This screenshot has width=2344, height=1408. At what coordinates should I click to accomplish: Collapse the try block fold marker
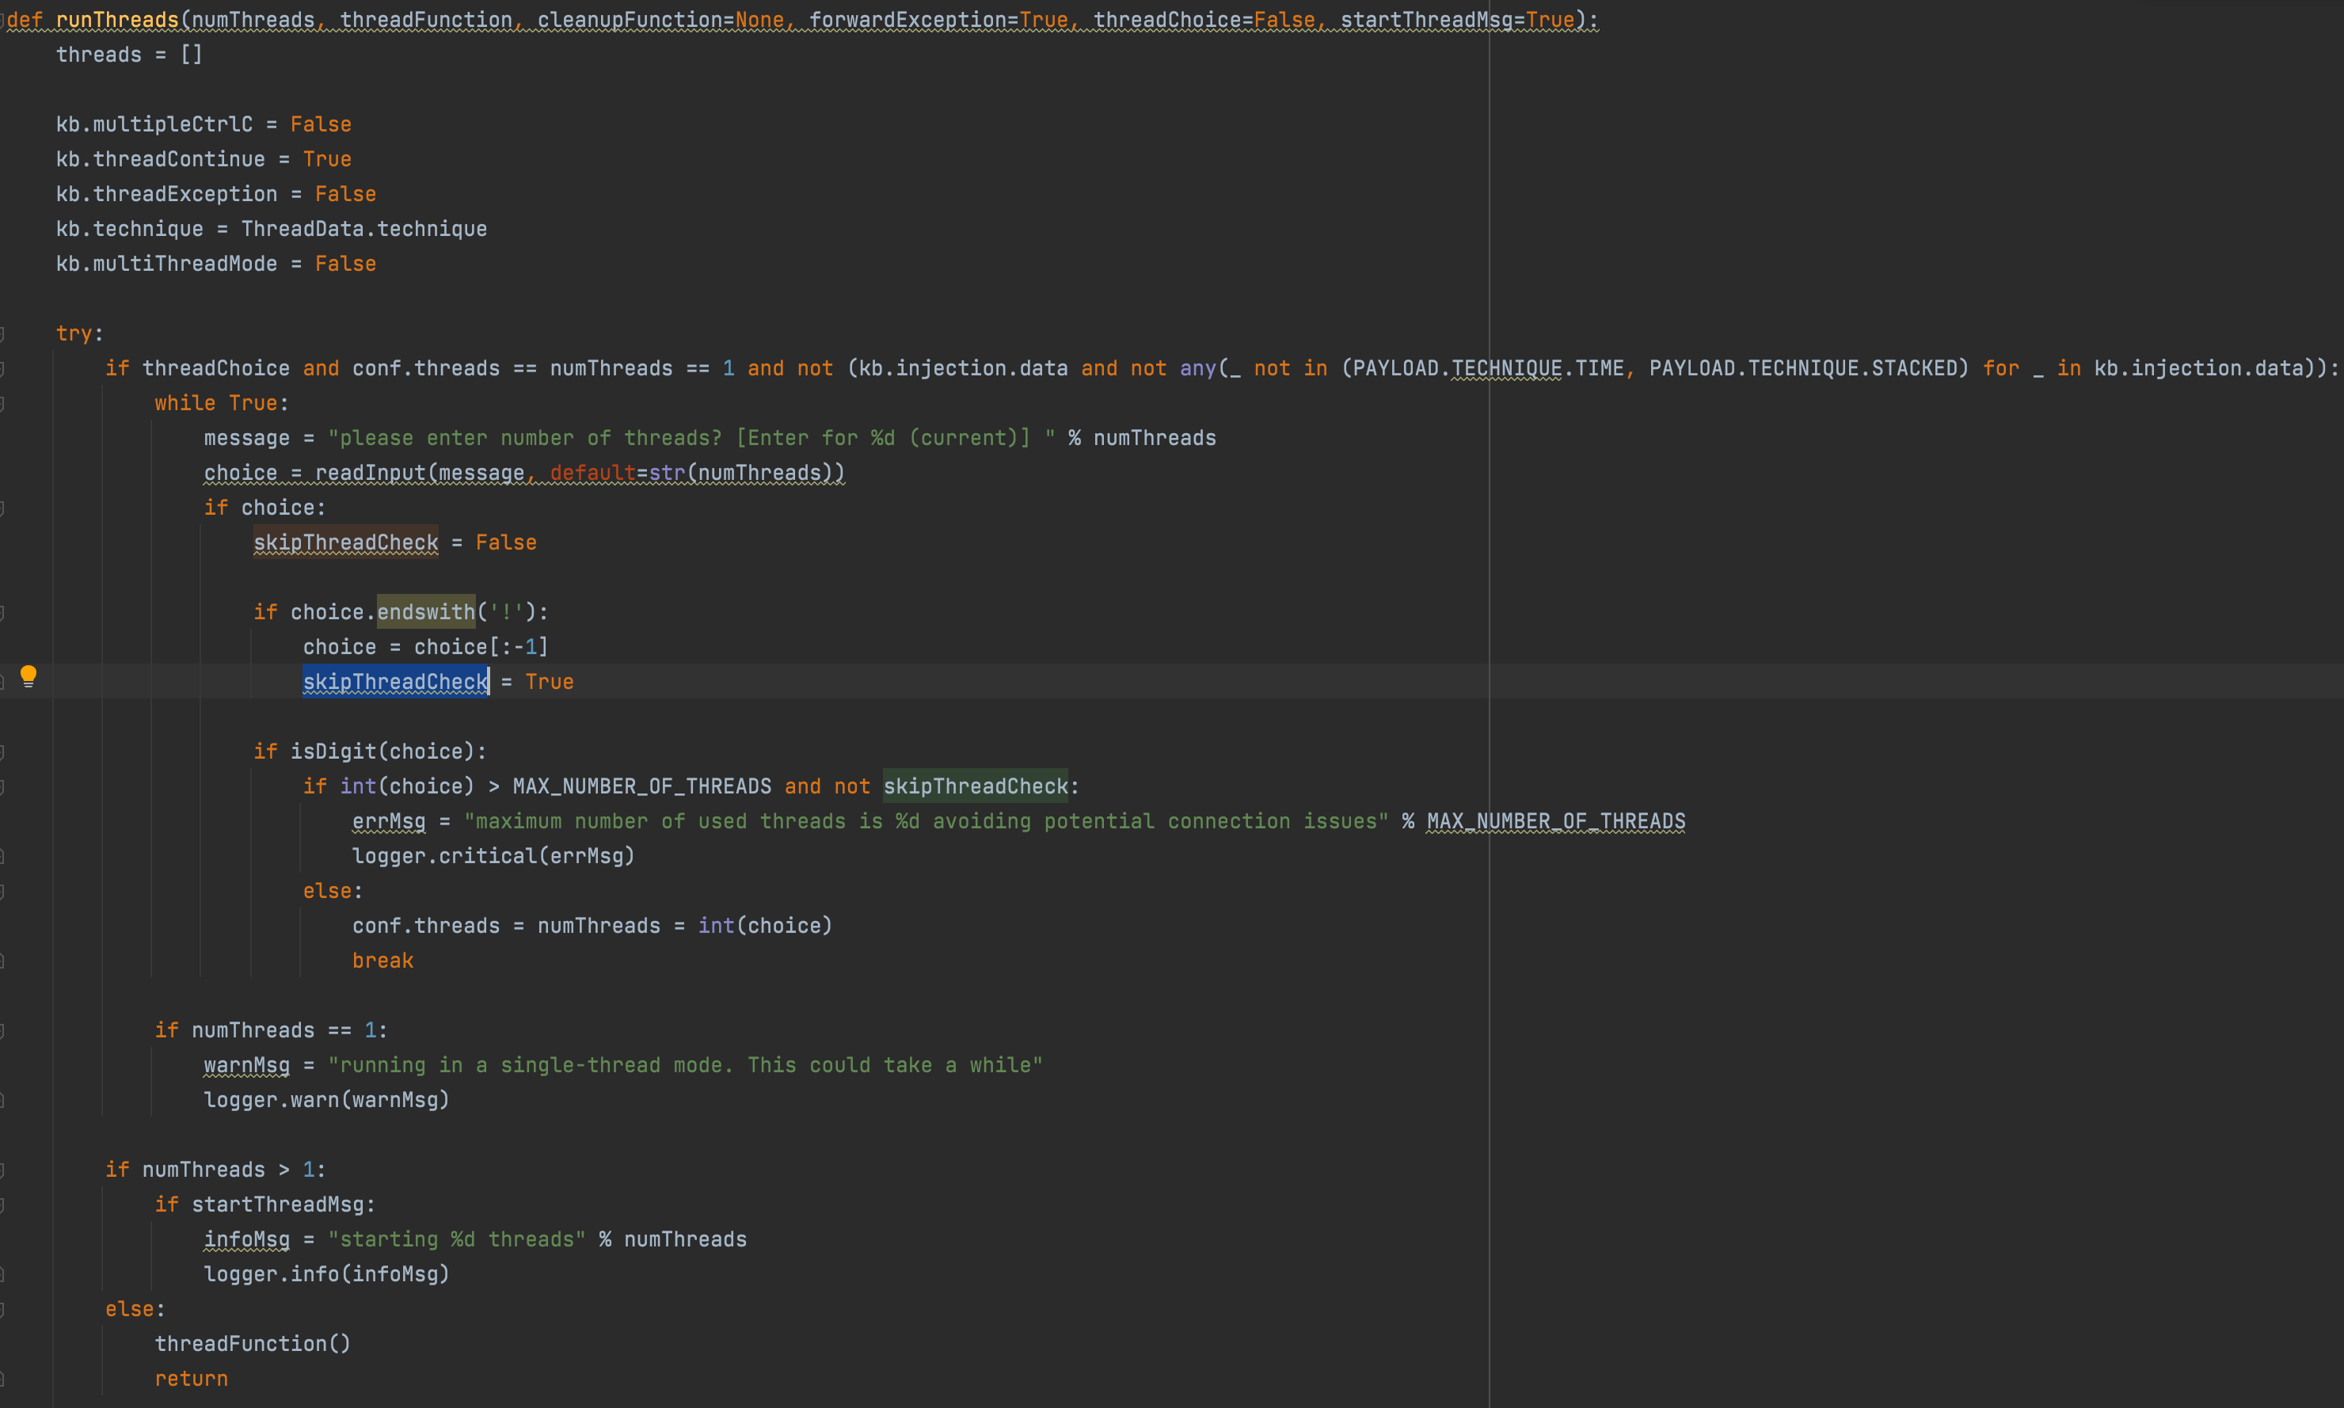3,333
